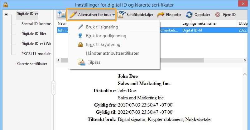The image size is (250, 130).
Task: Select the John Doe row name cell
Action: point(63,30)
